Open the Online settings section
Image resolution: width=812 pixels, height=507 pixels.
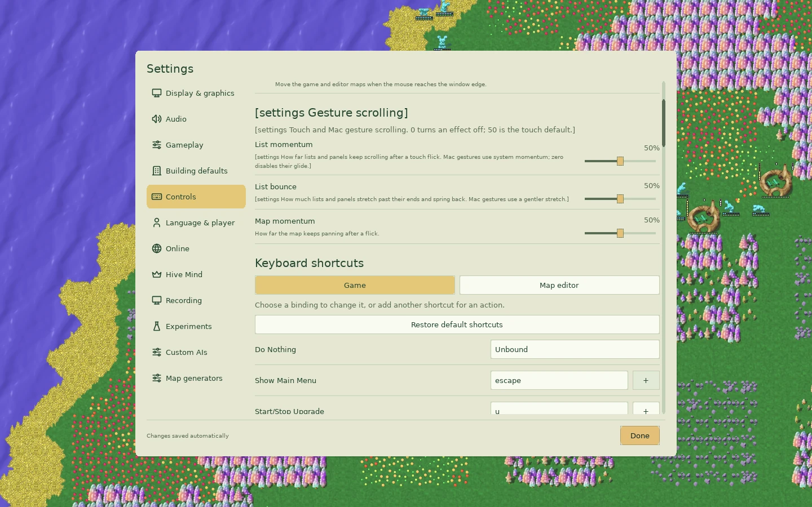click(196, 248)
